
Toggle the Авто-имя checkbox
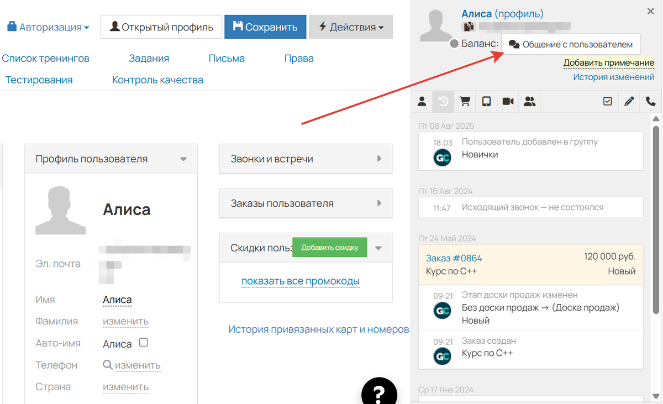pyautogui.click(x=144, y=343)
